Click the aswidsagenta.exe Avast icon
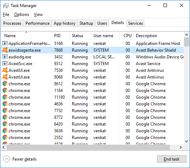190x168 pixels. 5,50
